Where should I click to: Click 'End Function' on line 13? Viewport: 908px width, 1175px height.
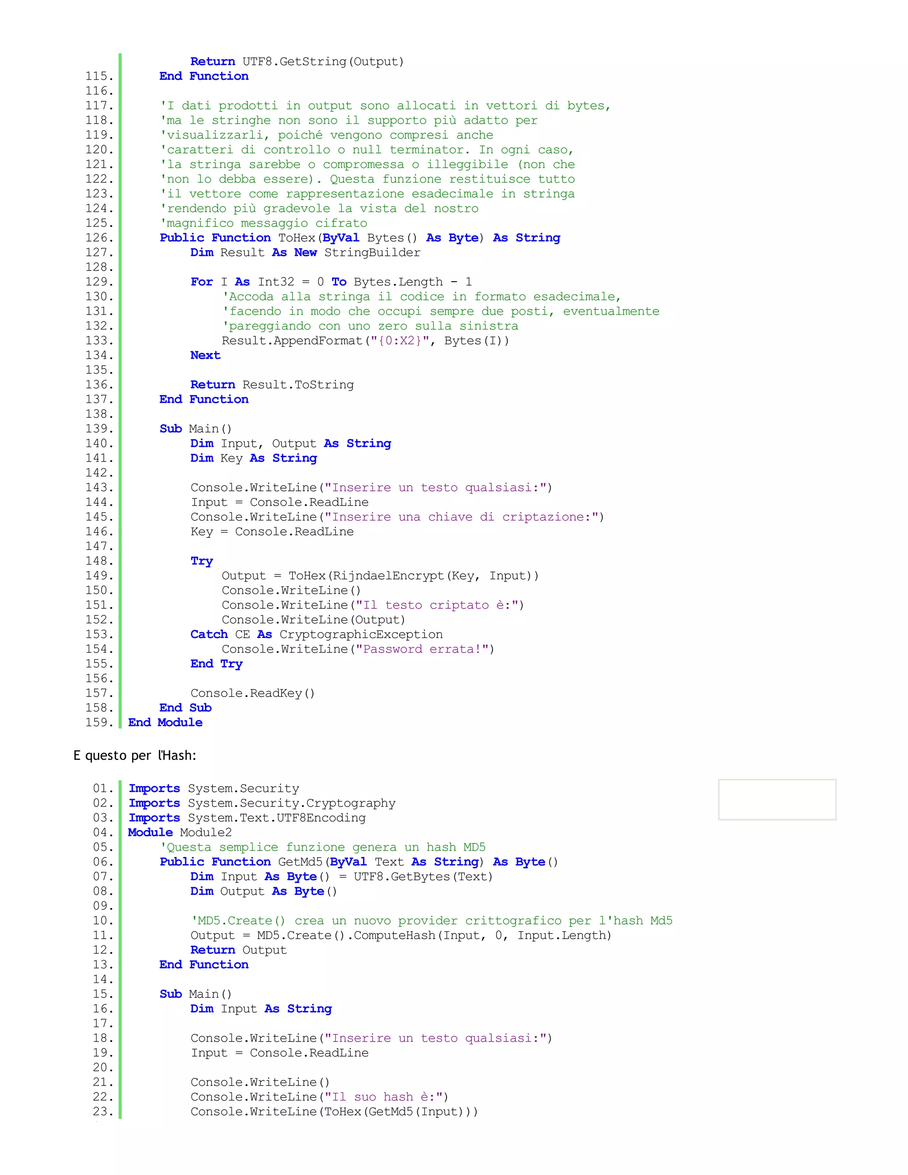coord(204,965)
